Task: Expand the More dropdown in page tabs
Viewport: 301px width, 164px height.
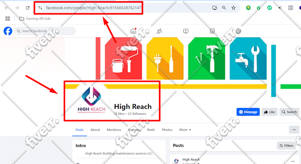Action: tap(185, 130)
